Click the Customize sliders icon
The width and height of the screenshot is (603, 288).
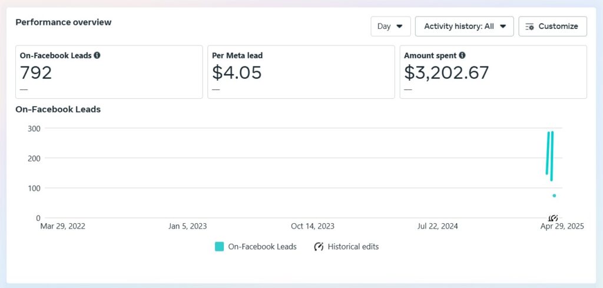(529, 27)
